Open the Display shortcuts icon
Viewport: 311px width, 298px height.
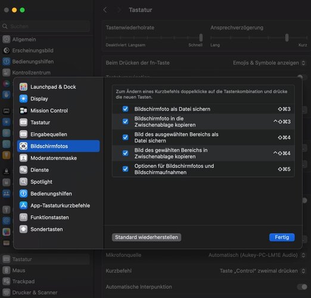pos(23,99)
